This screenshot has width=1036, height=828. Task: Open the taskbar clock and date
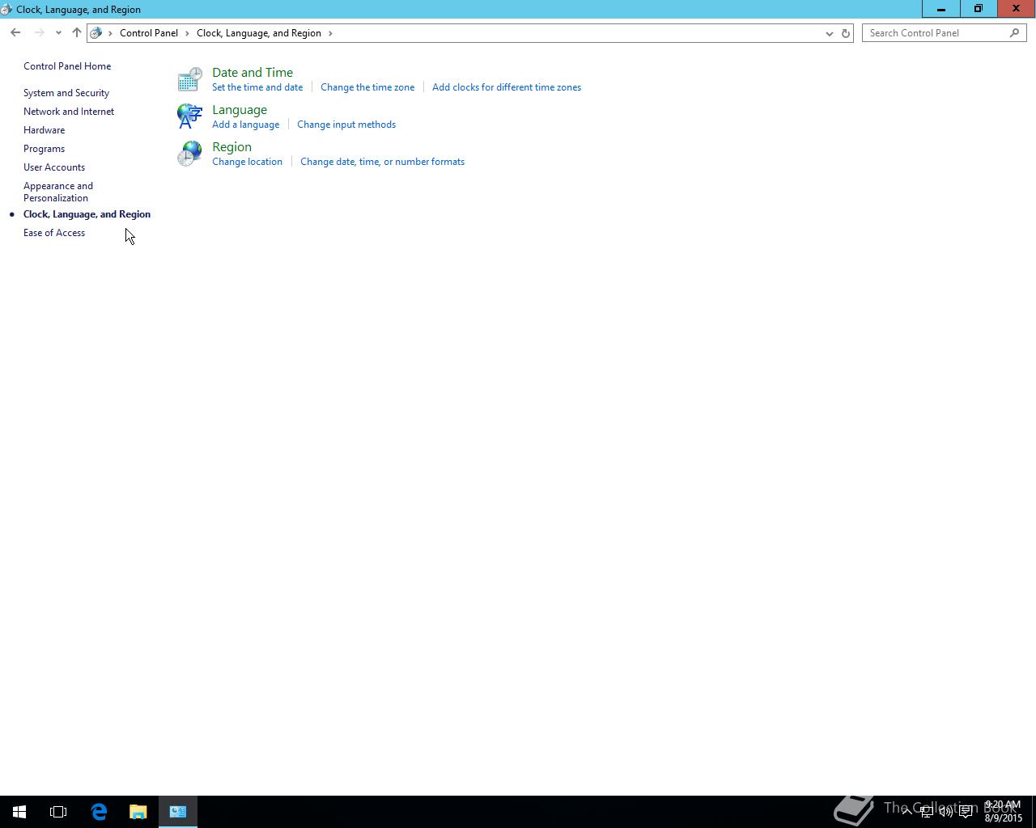click(x=1003, y=812)
